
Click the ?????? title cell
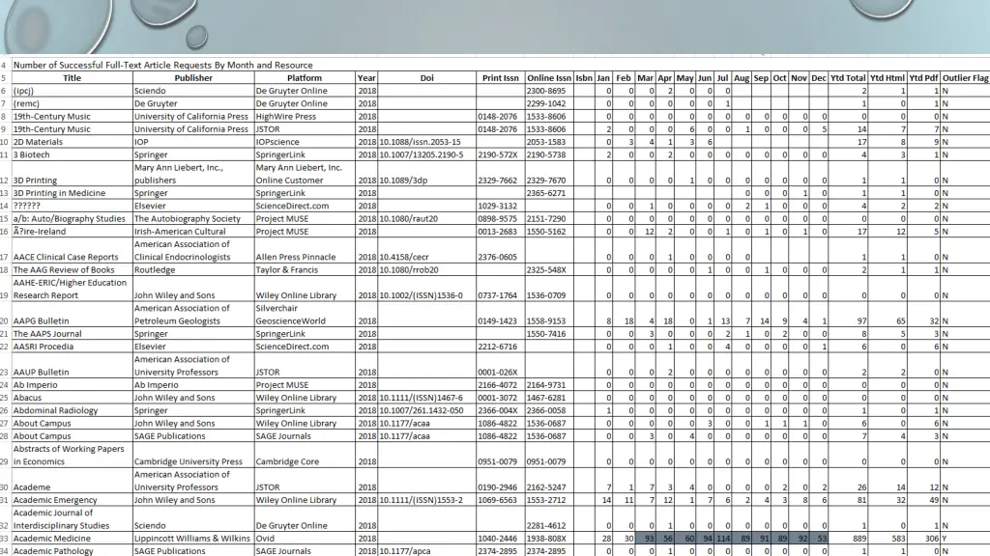[x=72, y=206]
